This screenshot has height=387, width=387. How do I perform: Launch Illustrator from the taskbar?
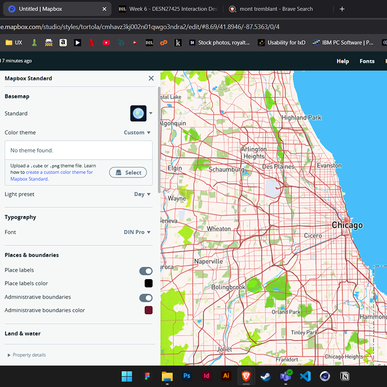point(226,376)
